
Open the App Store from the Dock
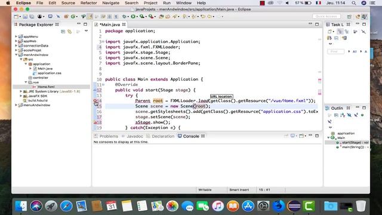click(248, 206)
